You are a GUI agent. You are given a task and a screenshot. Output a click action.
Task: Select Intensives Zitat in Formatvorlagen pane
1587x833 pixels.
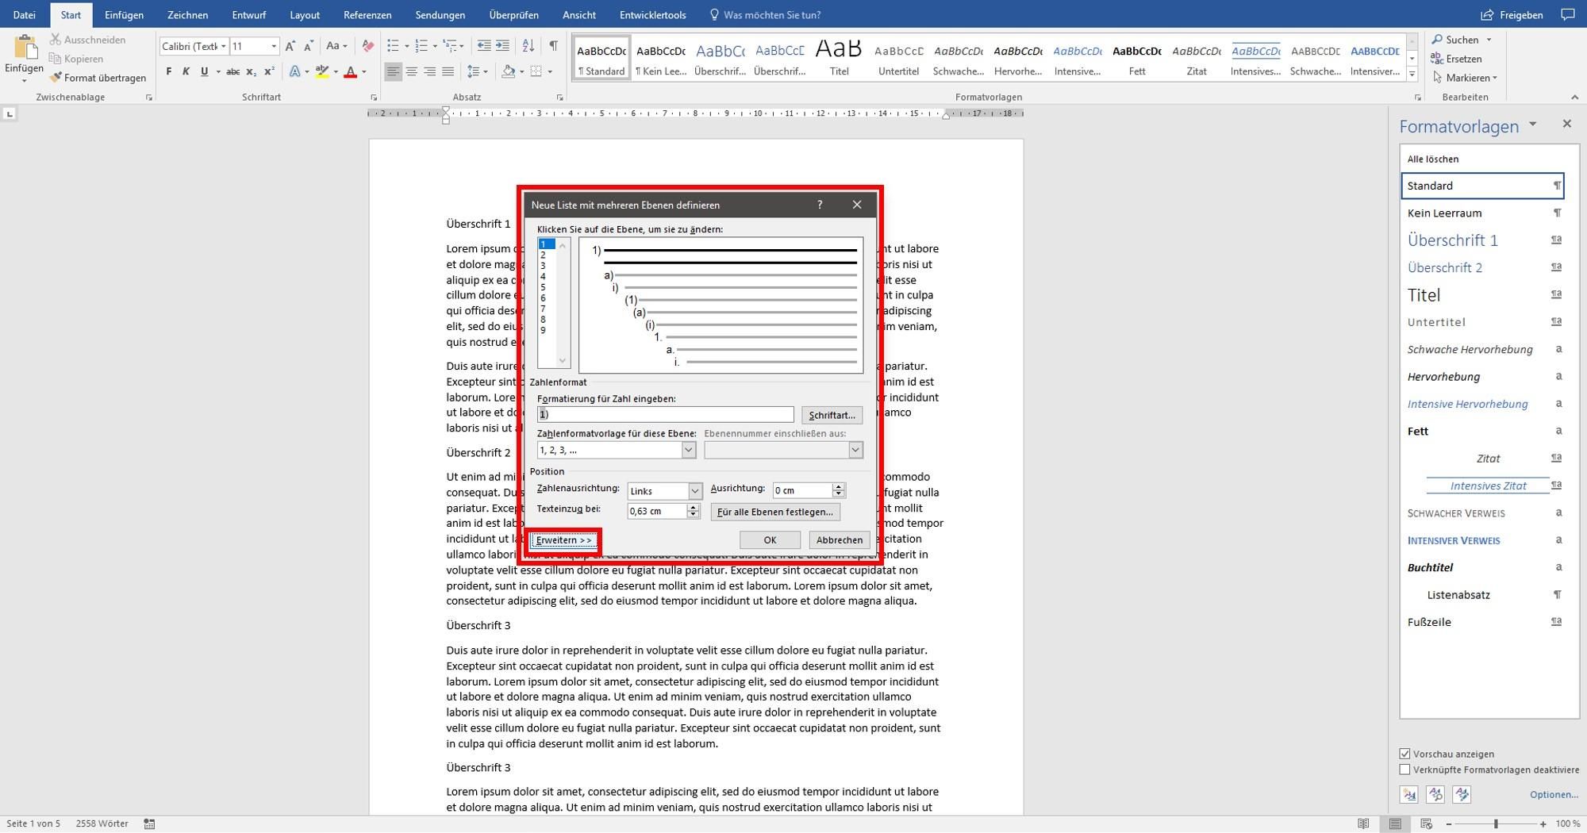[x=1482, y=486]
